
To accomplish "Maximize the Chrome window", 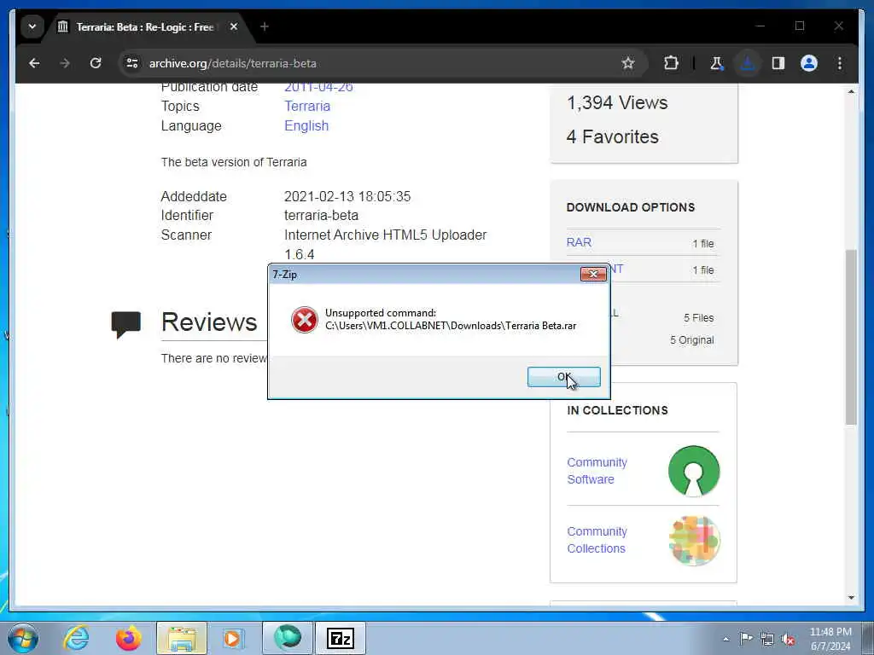I will 799,26.
